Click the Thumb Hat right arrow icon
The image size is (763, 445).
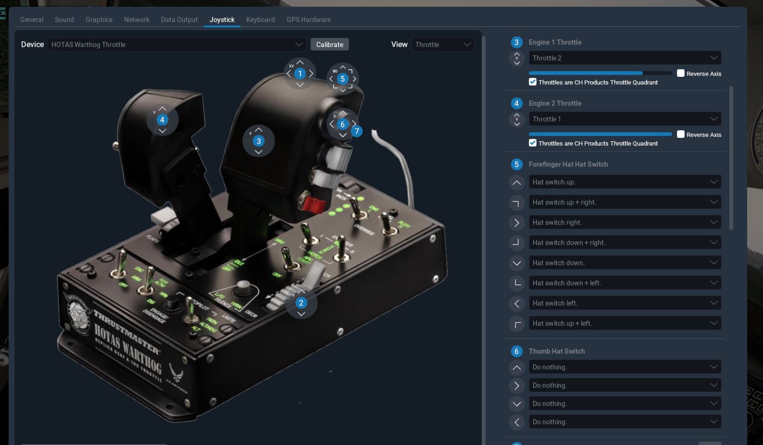(x=516, y=386)
